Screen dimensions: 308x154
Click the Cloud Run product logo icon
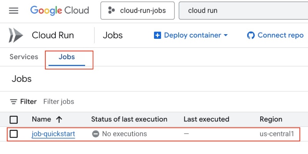(x=16, y=35)
